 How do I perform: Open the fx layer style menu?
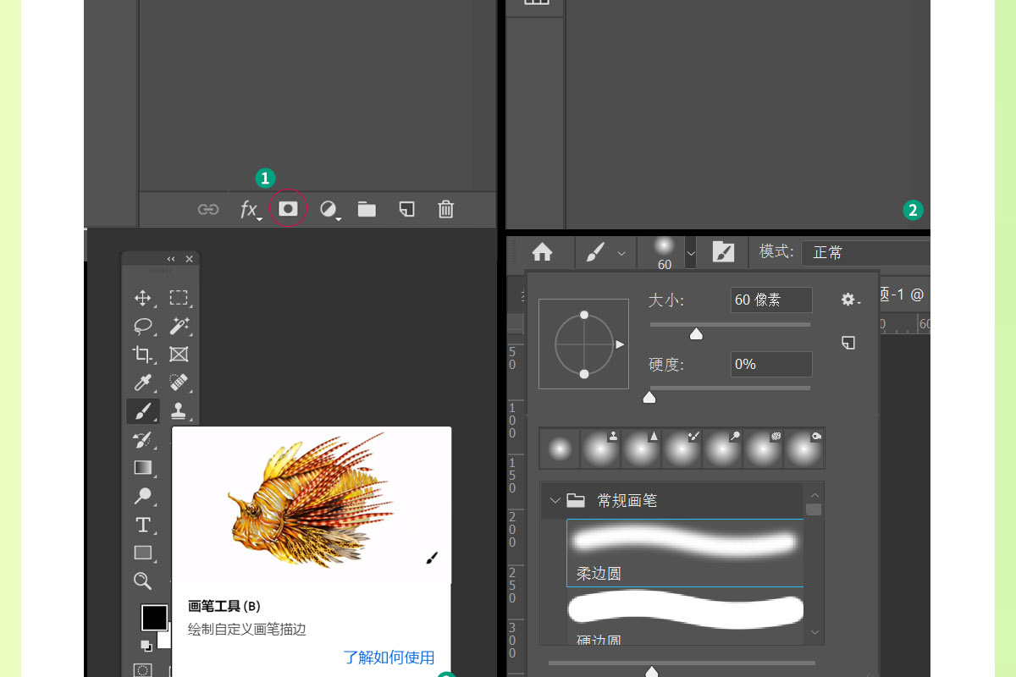(249, 210)
